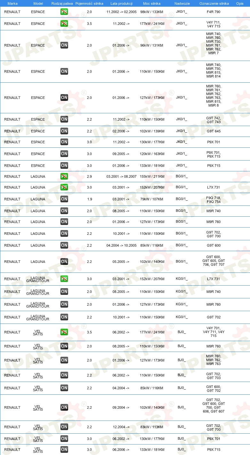Select the 120kW / 163KM power cell
250x455 pixels.
(152, 154)
